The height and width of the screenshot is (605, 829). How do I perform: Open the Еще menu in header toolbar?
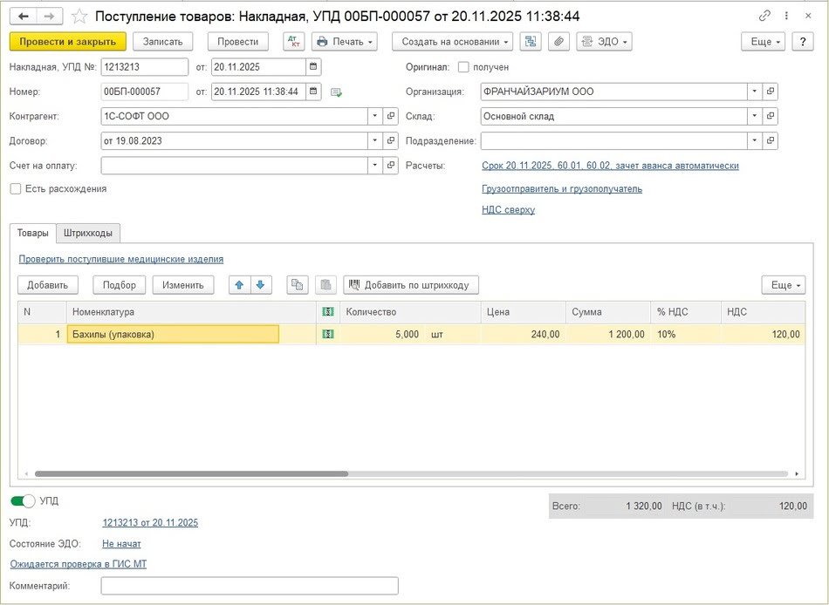coord(763,42)
